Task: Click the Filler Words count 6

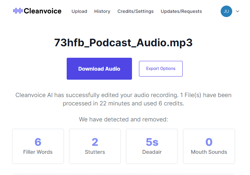Action: (38, 142)
